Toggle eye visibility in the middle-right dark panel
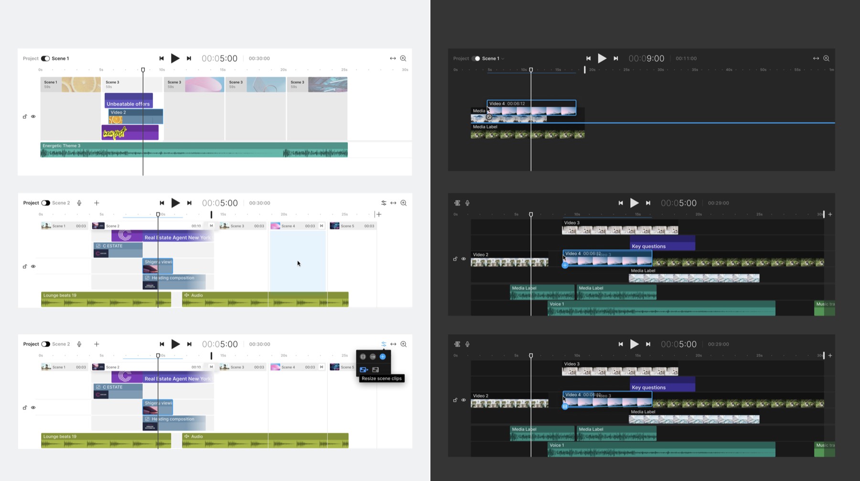 [463, 259]
